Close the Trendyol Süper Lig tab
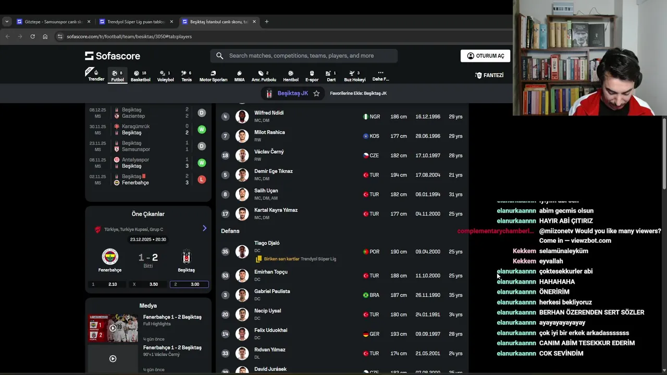The image size is (667, 375). [x=171, y=21]
